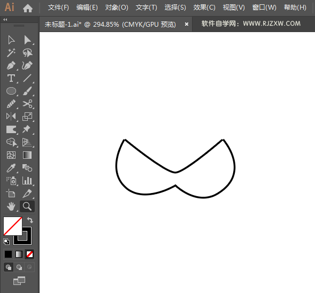315x293 pixels.
Task: Close the 未标题-1.ai document tab
Action: point(187,24)
